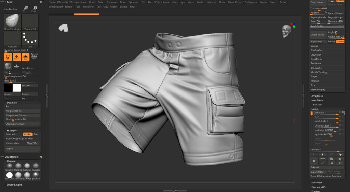Open the Alpha menu
350x192 pixels.
(83, 2)
